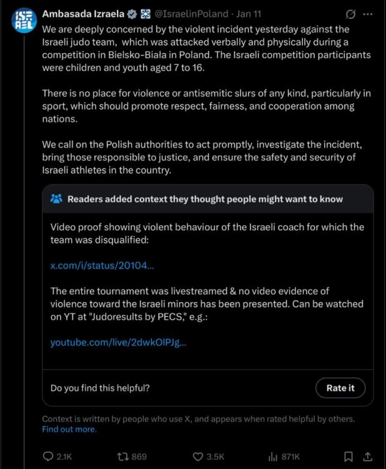Open the x.com/i/status link in the note

coord(102,266)
